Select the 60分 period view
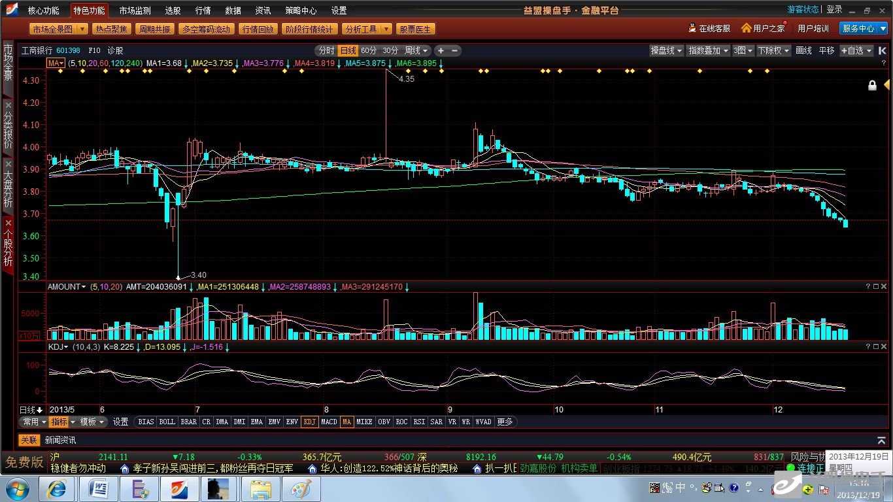The width and height of the screenshot is (893, 502). click(369, 51)
